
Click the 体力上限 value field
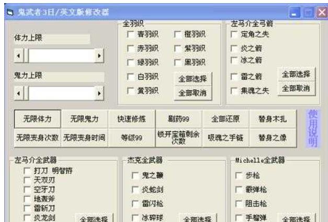point(52,39)
